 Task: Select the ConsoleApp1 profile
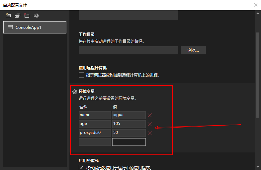(x=35, y=27)
